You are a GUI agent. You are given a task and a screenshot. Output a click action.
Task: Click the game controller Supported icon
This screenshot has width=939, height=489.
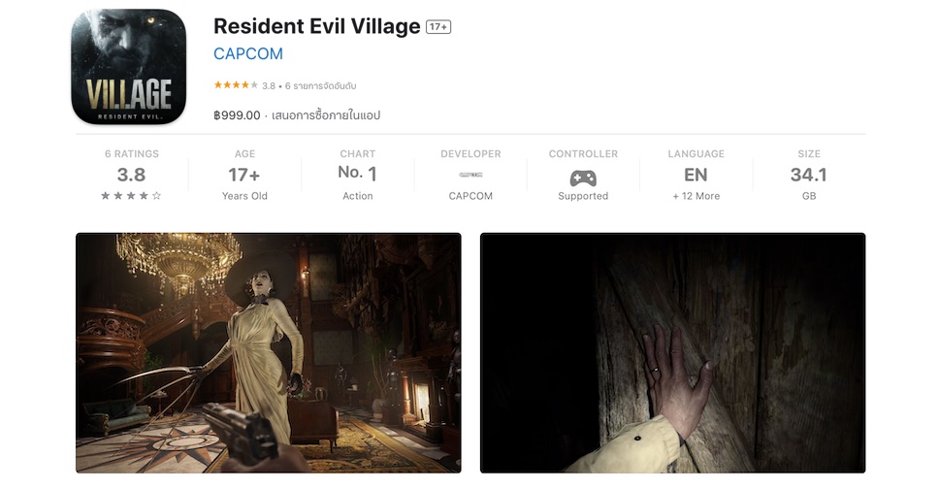(x=583, y=178)
